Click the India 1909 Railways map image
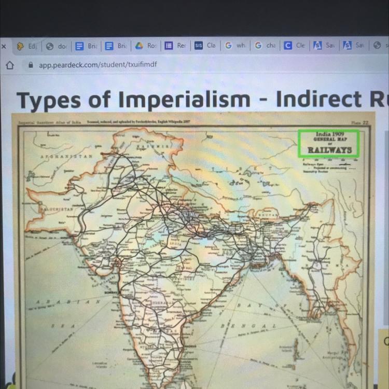Image resolution: width=389 pixels, height=389 pixels. click(193, 251)
